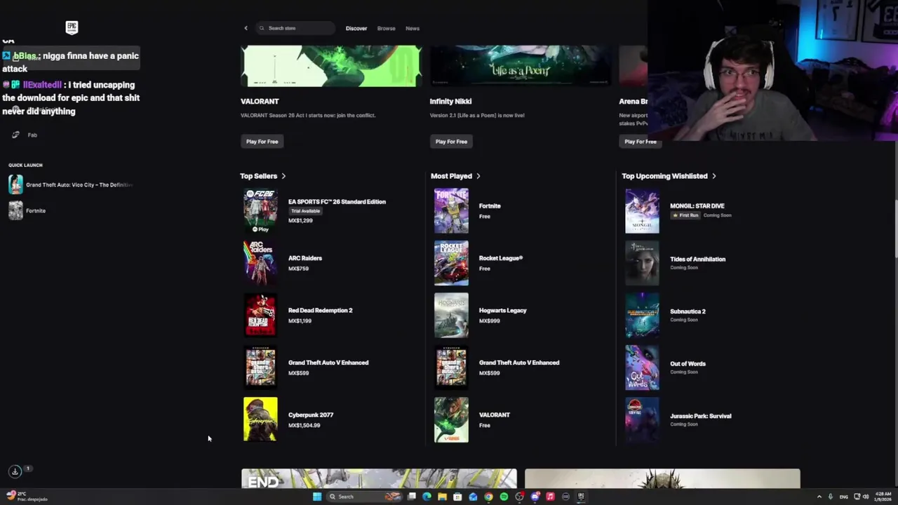This screenshot has height=505, width=898.
Task: Open the downloads icon at the sidebar bottom
Action: coord(15,471)
